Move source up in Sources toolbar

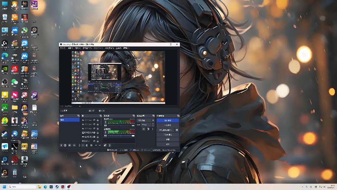(x=96, y=145)
